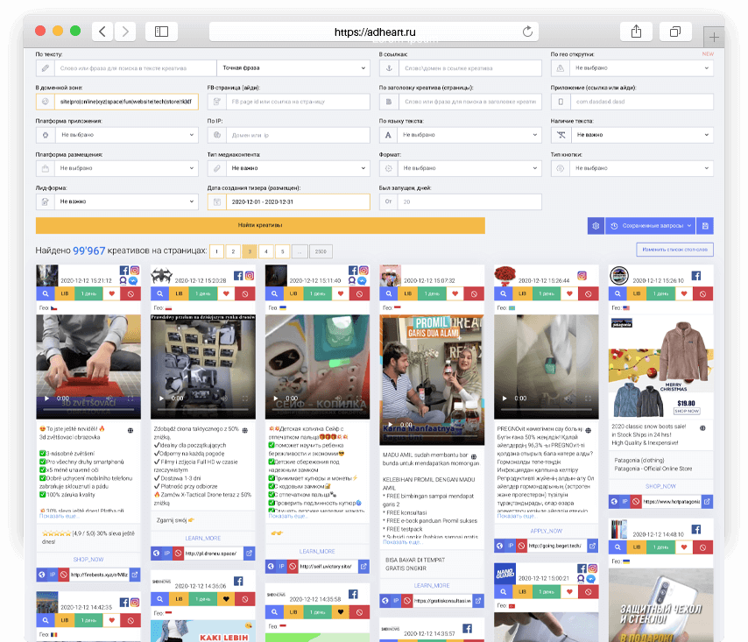Image resolution: width=748 pixels, height=642 pixels.
Task: Click the settings gear next to saved queries
Action: pyautogui.click(x=596, y=226)
